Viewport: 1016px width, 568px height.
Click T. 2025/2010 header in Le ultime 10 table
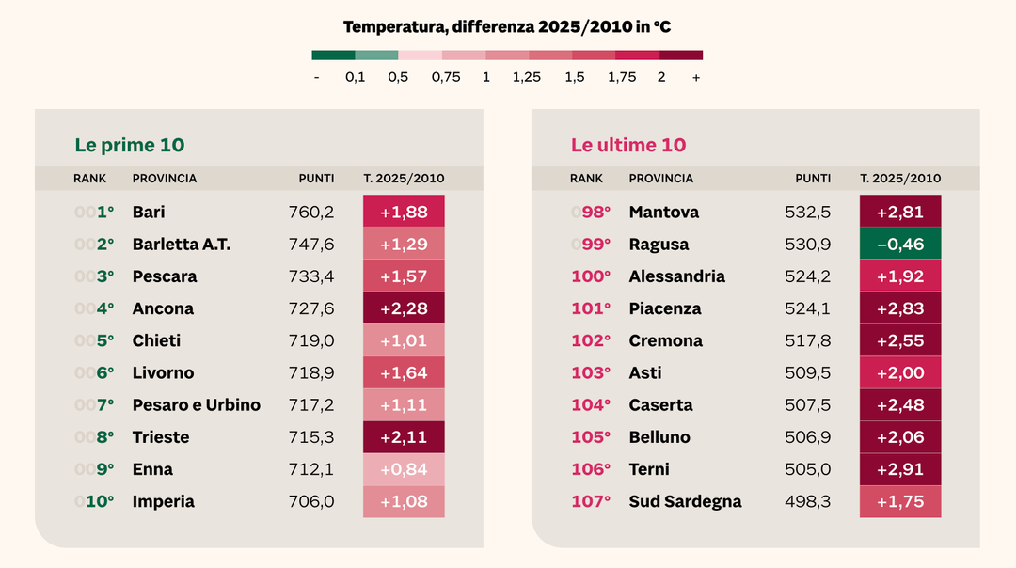(x=900, y=179)
